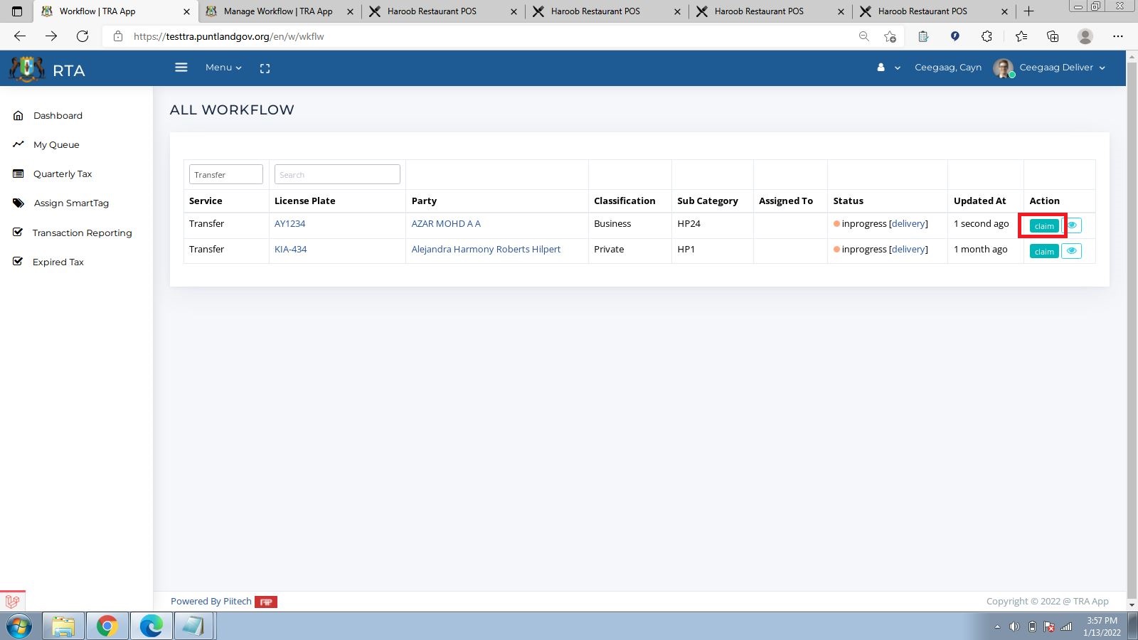The width and height of the screenshot is (1138, 640).
Task: Add this page to favorites
Action: [890, 36]
